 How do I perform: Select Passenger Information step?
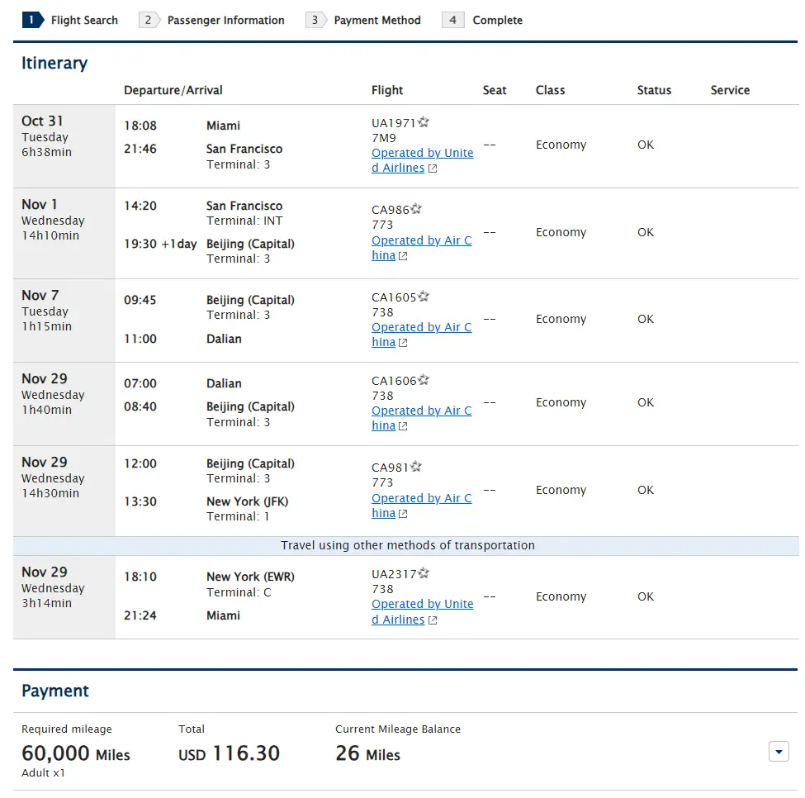pos(212,20)
